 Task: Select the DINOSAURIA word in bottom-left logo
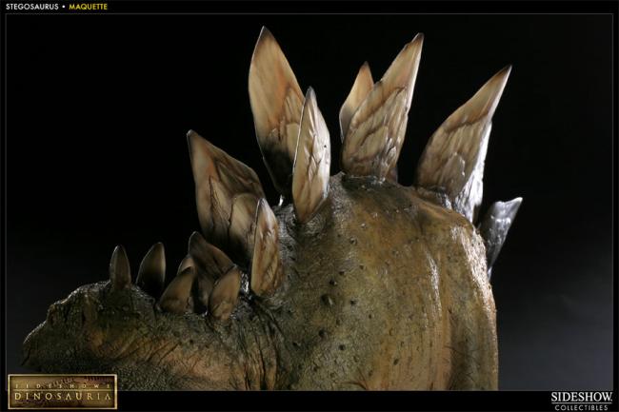[62, 396]
